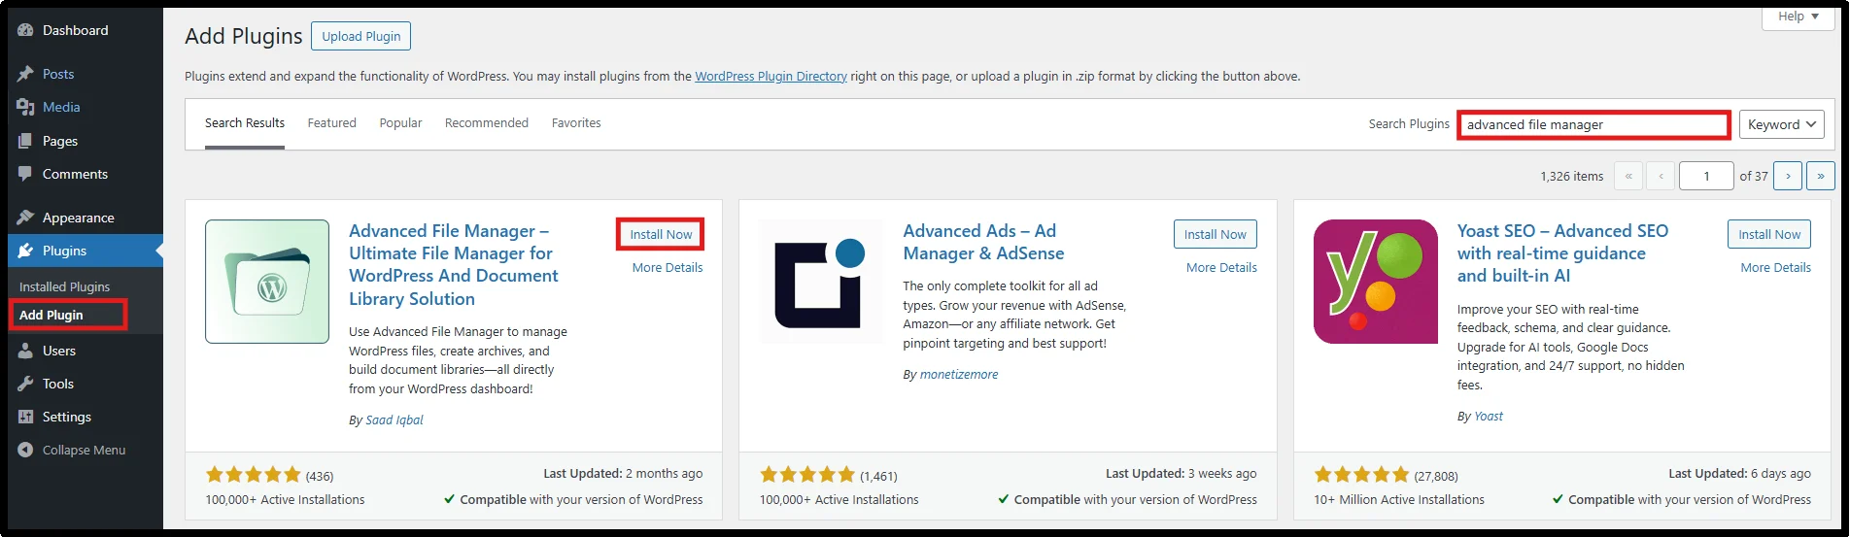Click the current page number field
The width and height of the screenshot is (1850, 537).
1706,176
